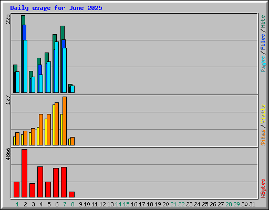This screenshot has height=210, width=269.
Task: Click the 225 axis maximum label
Action: (x=8, y=19)
